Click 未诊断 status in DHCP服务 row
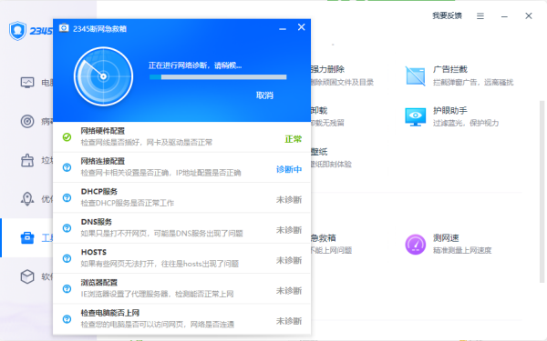Viewport: 547px width, 341px height. click(x=289, y=200)
